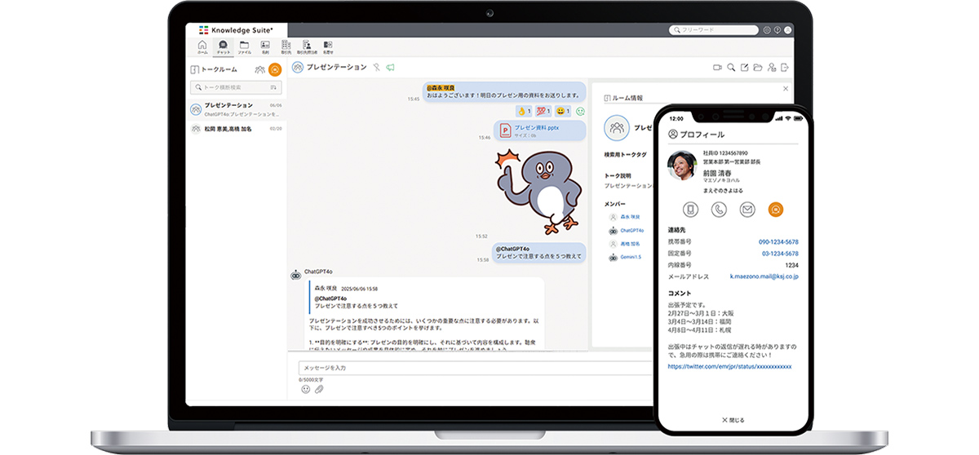Screen dimensions: 979x455
Task: Click the emoji picker below message input
Action: pos(306,389)
